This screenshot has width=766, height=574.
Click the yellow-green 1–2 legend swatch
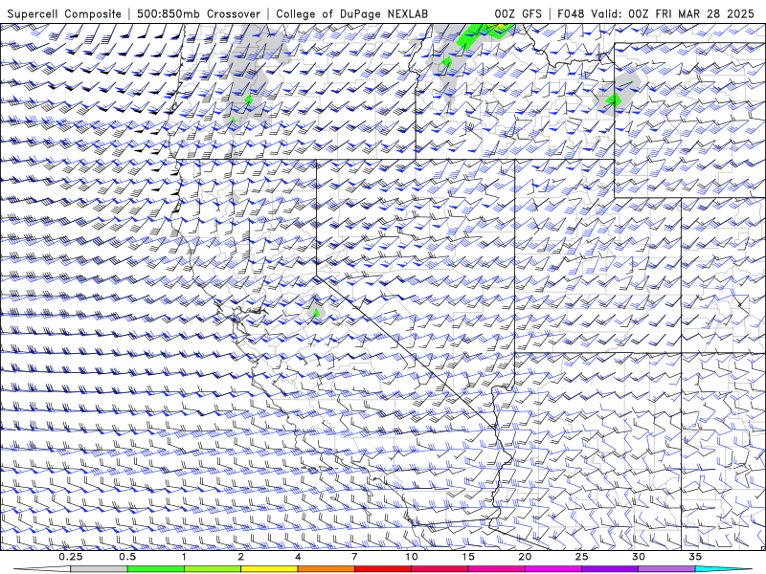click(x=213, y=569)
